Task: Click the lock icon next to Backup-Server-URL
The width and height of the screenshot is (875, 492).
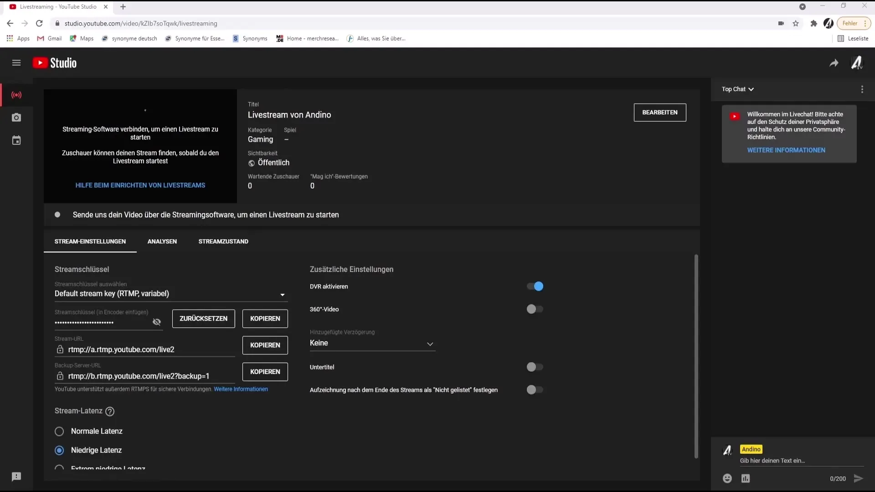Action: [x=59, y=376]
